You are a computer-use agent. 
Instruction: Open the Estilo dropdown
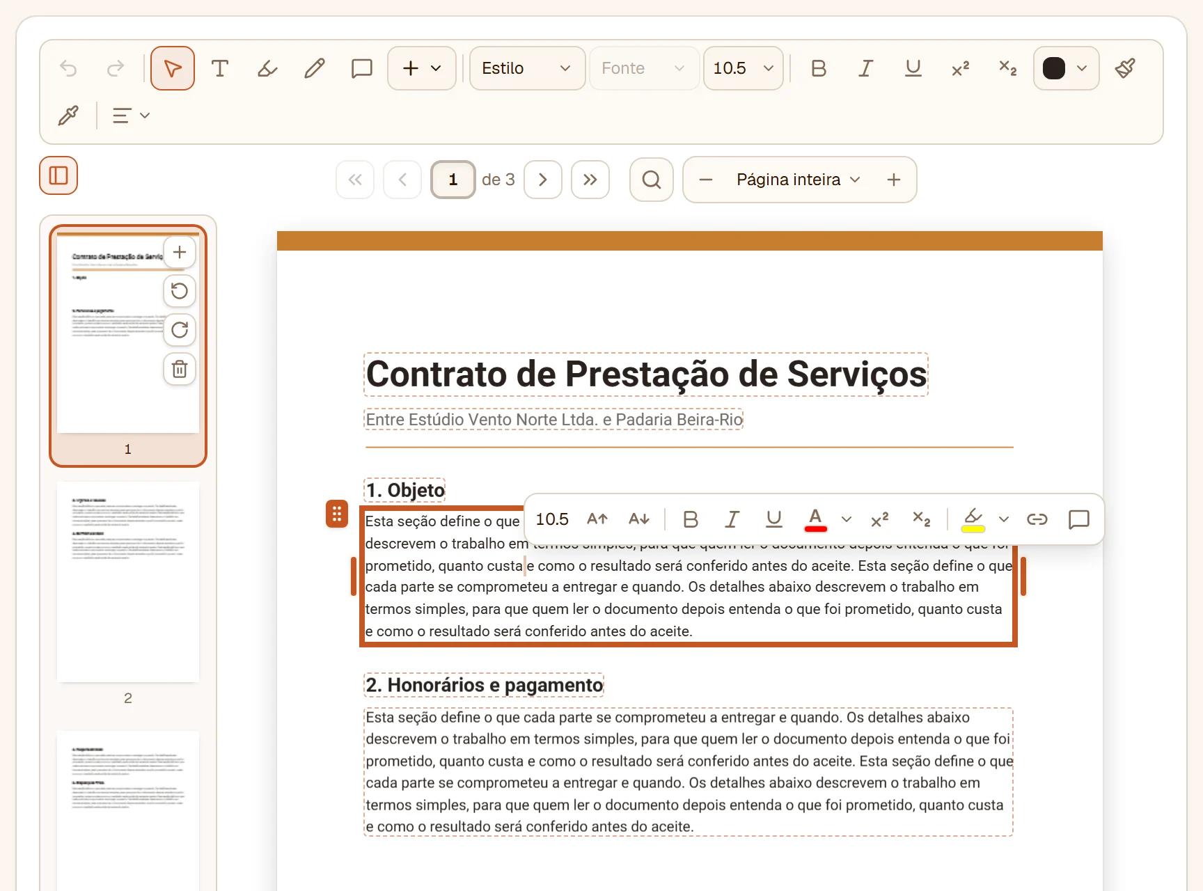(x=527, y=68)
